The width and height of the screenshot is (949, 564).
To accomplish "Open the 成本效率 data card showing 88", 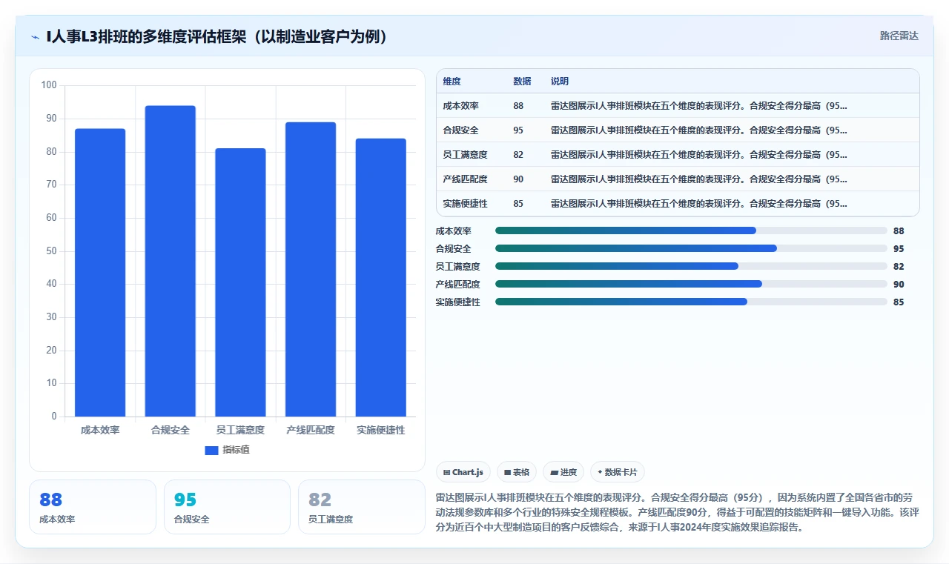I will point(93,507).
